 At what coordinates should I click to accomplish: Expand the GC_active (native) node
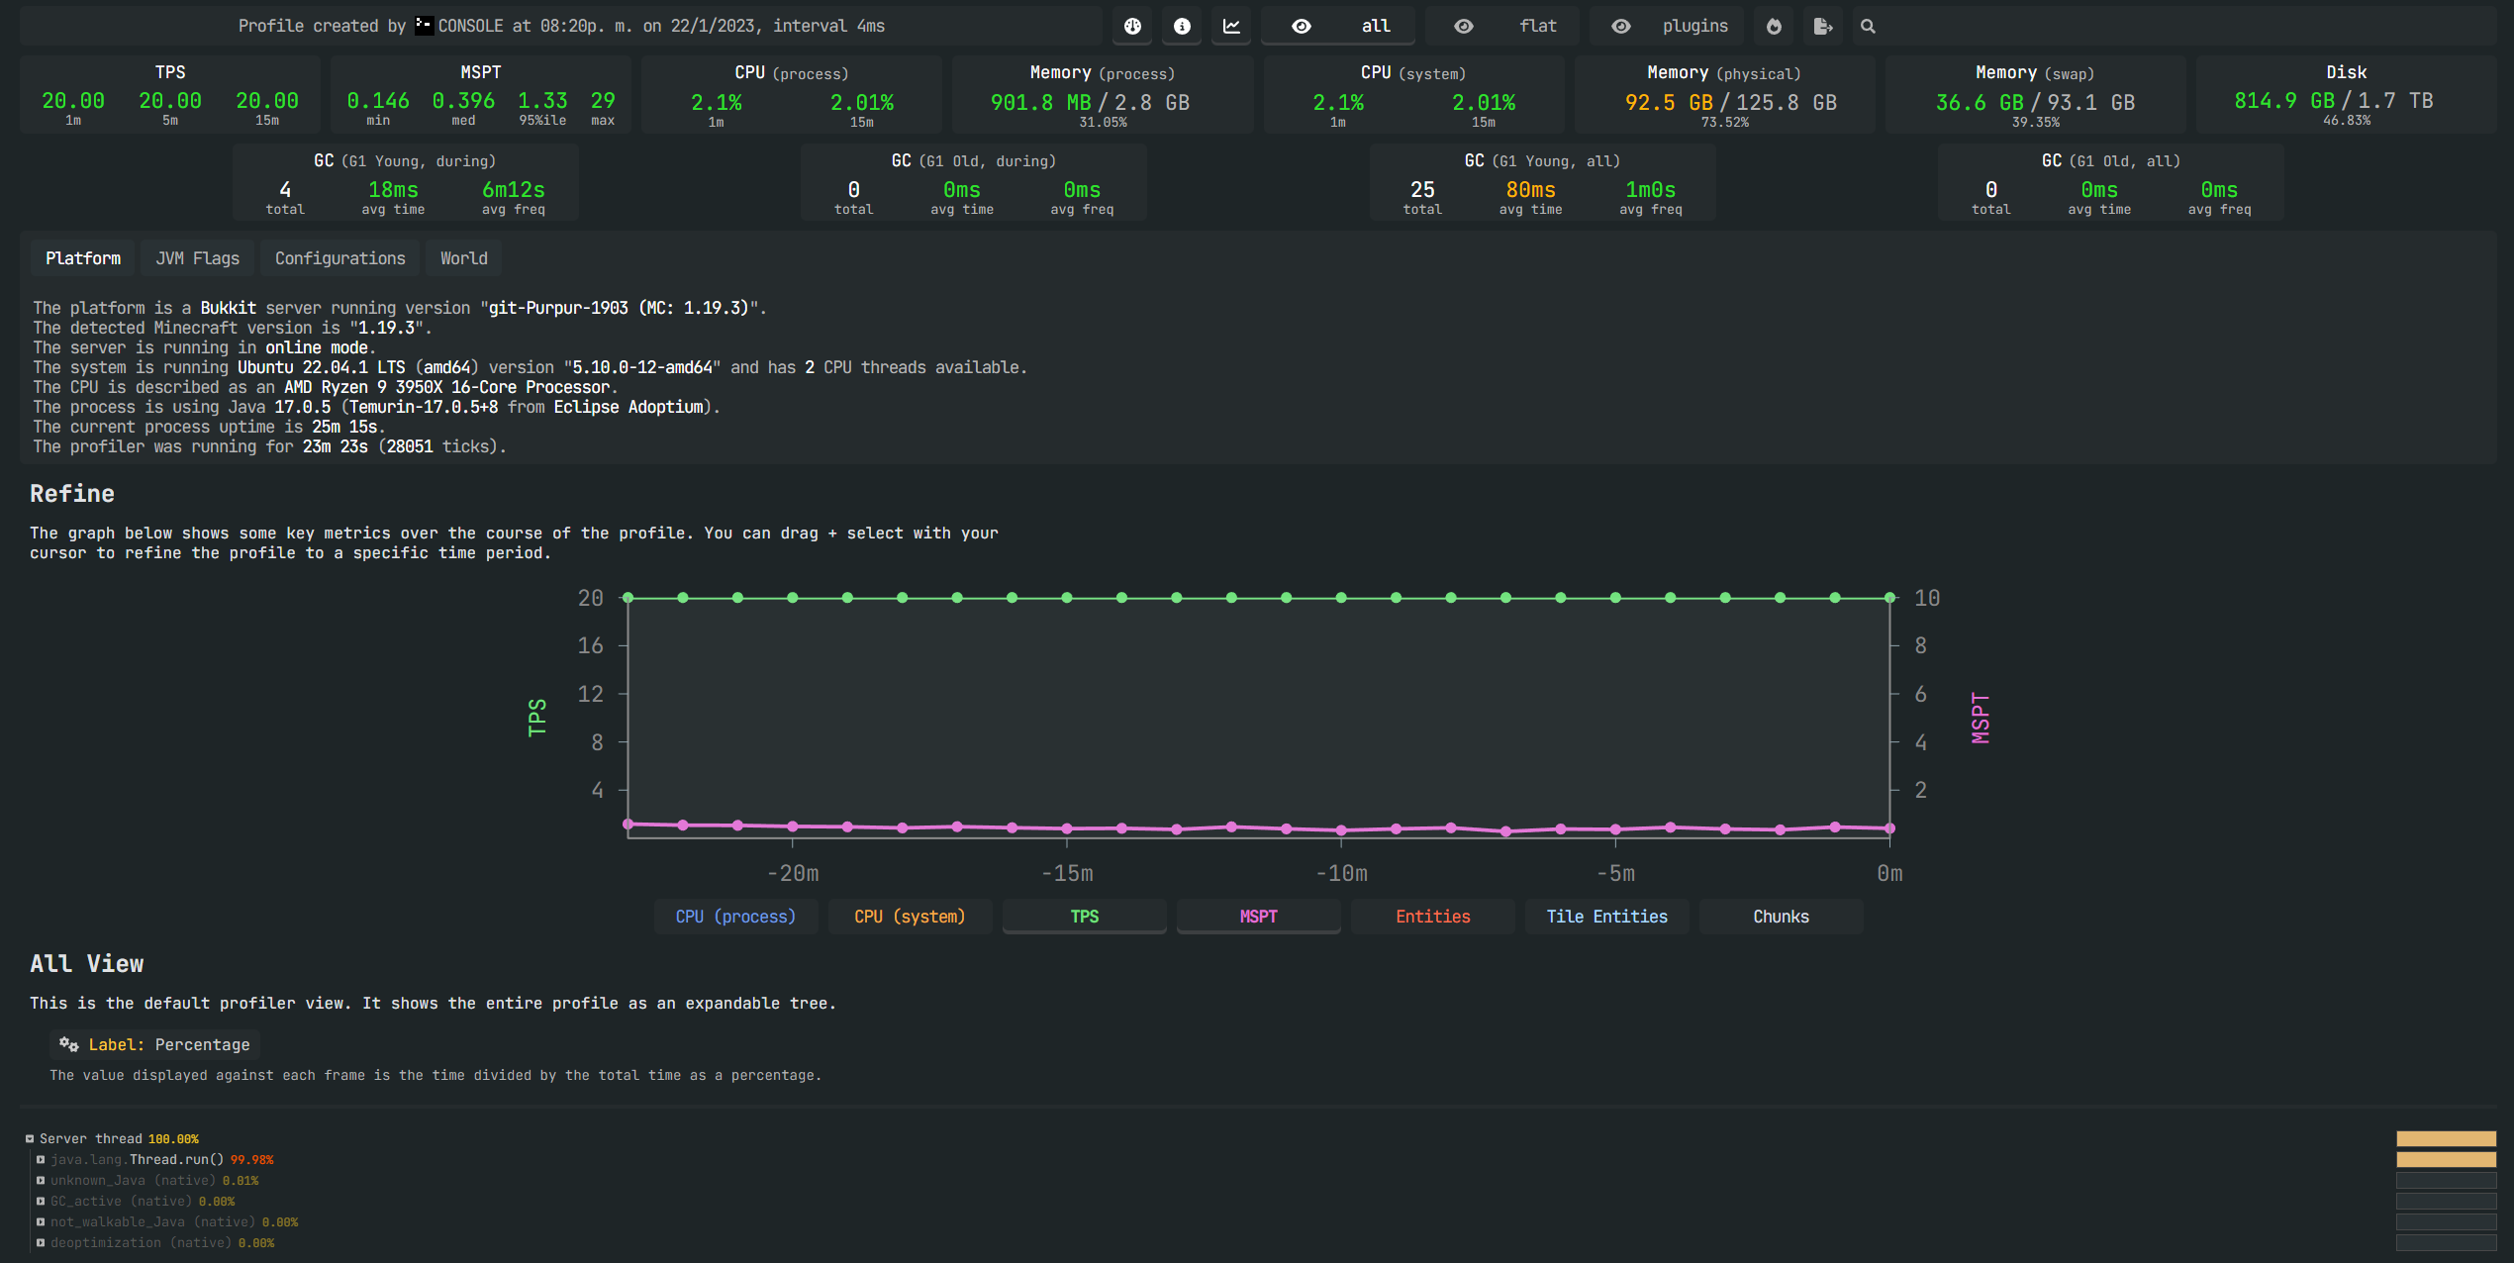pyautogui.click(x=41, y=1202)
